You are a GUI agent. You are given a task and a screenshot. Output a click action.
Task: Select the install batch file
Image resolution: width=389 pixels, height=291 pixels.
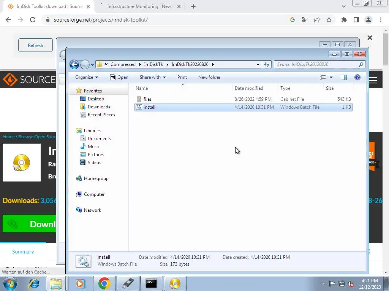(x=244, y=107)
